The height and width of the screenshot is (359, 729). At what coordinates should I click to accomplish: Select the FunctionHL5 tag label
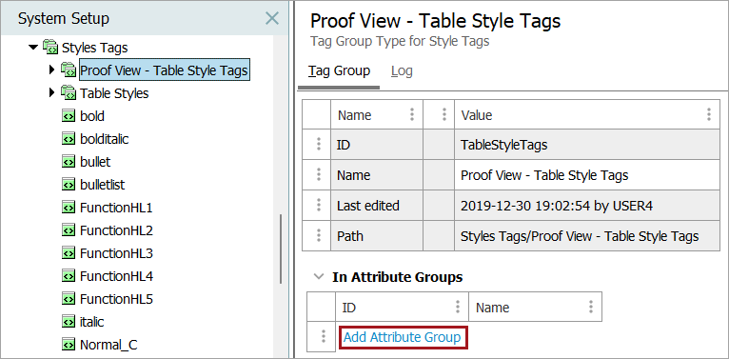116,299
